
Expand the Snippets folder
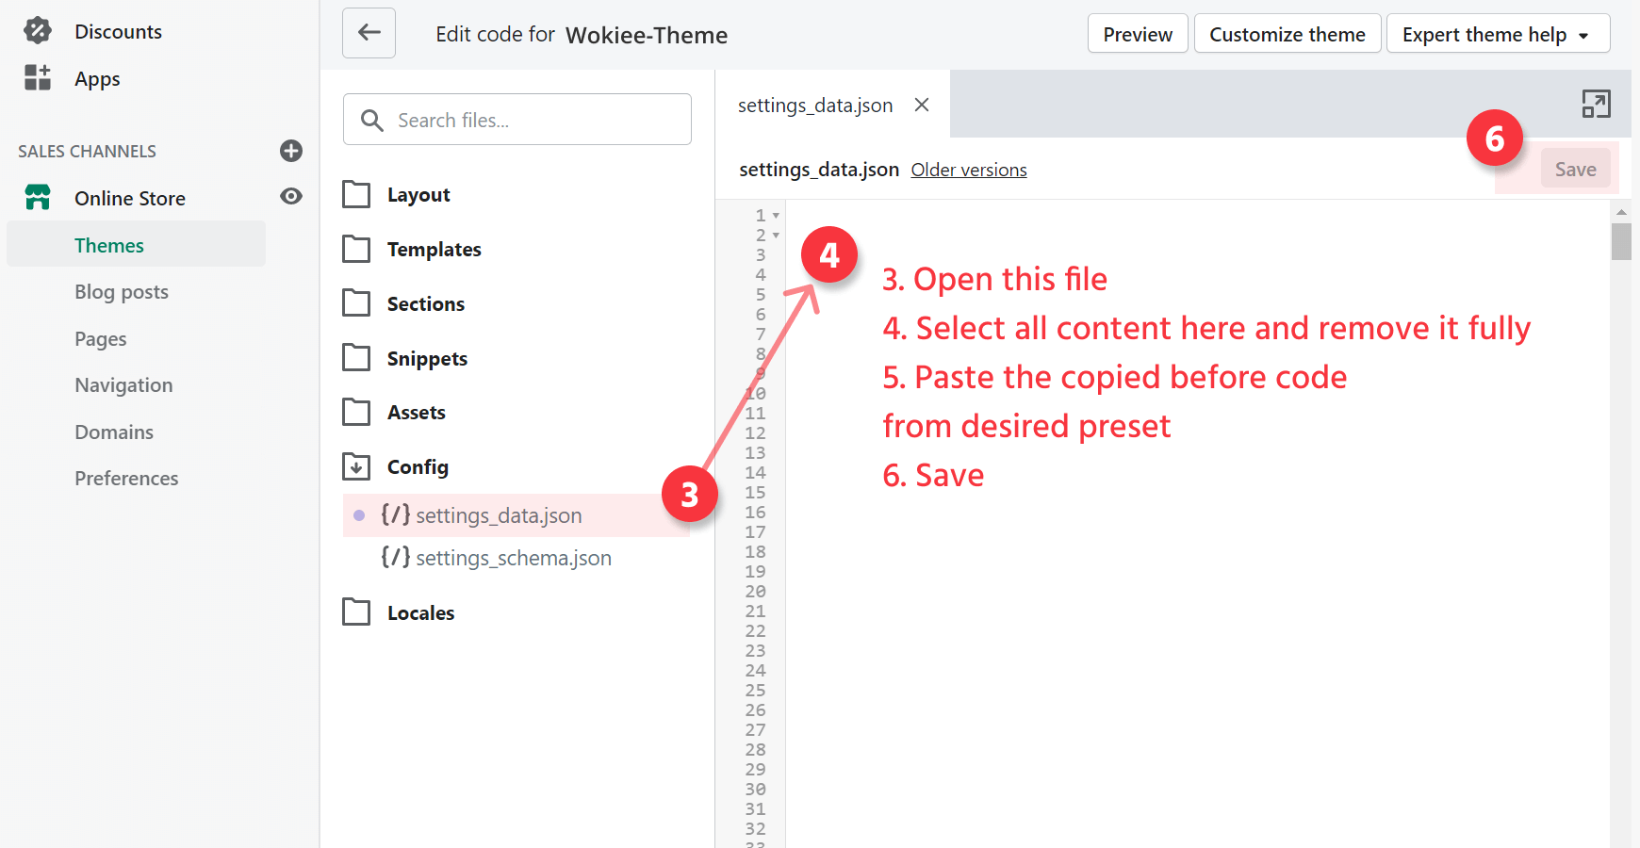[427, 358]
